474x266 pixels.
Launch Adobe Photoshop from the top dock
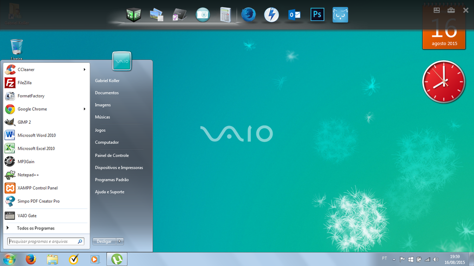(317, 14)
